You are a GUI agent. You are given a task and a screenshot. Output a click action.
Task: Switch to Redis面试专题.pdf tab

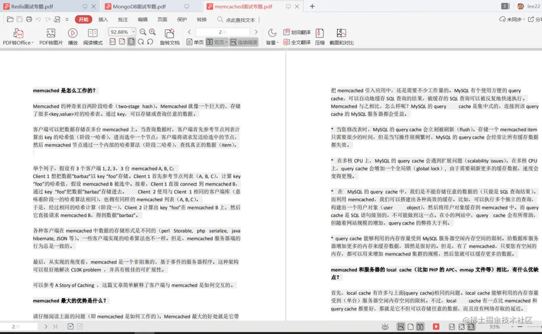click(x=50, y=7)
